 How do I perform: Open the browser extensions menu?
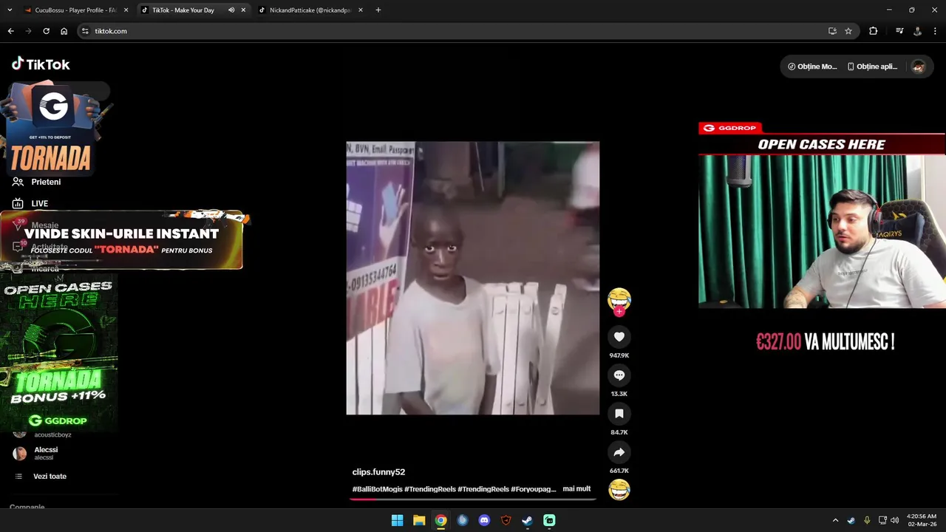pos(873,31)
